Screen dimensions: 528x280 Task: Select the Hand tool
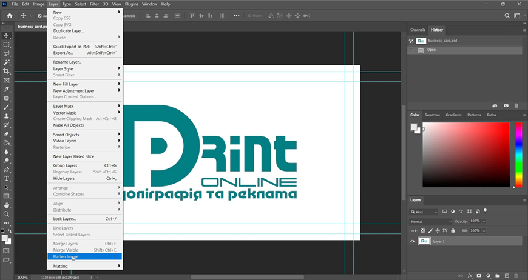7,205
